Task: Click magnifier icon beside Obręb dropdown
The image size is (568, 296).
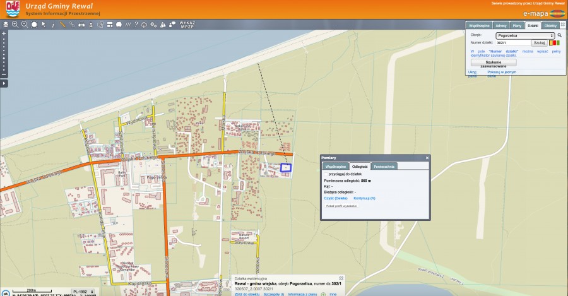Action: pyautogui.click(x=559, y=36)
